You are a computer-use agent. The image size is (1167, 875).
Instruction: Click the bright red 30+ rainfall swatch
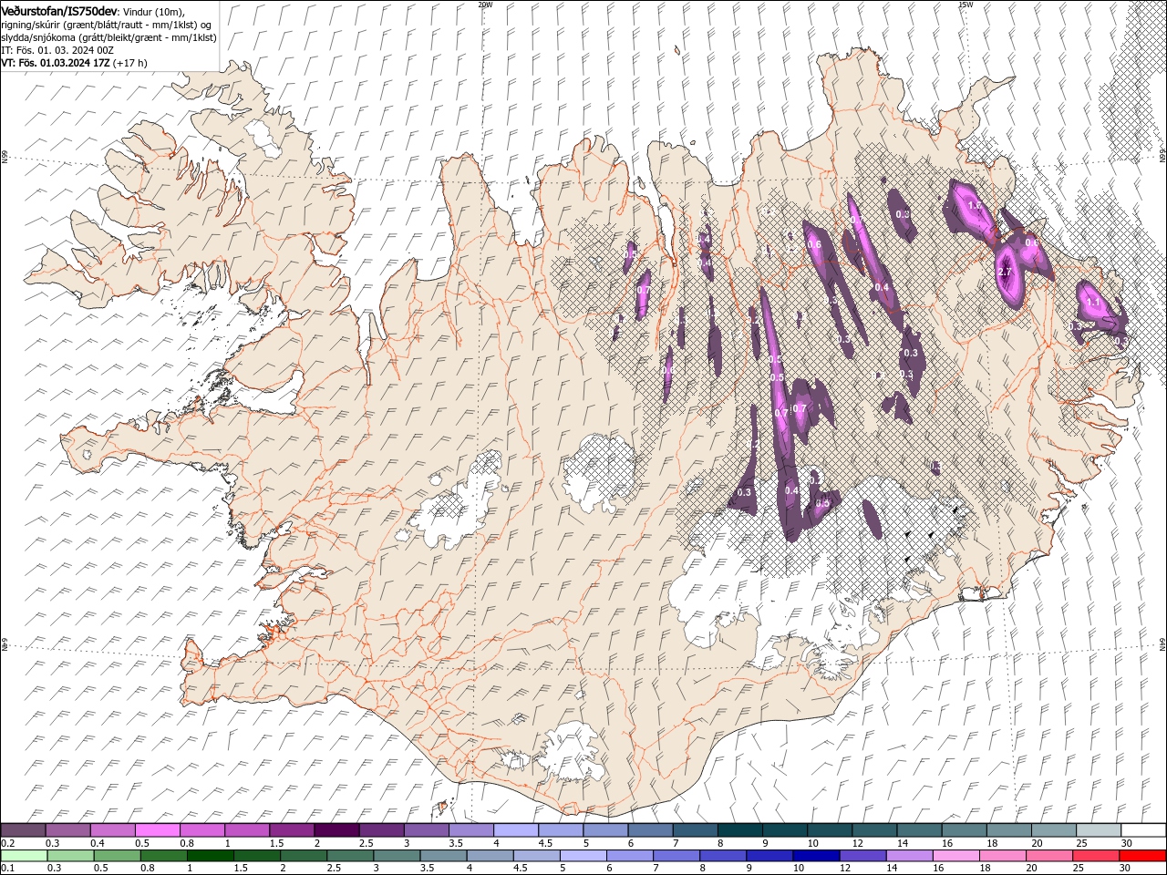[1143, 856]
